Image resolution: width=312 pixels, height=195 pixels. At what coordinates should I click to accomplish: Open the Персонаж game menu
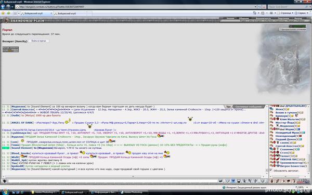click(x=283, y=18)
